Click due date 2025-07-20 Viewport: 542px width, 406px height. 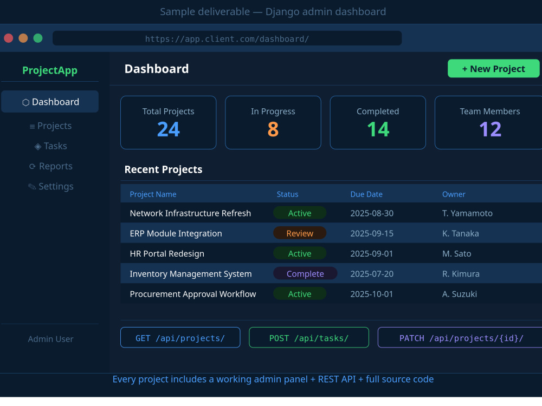click(372, 274)
